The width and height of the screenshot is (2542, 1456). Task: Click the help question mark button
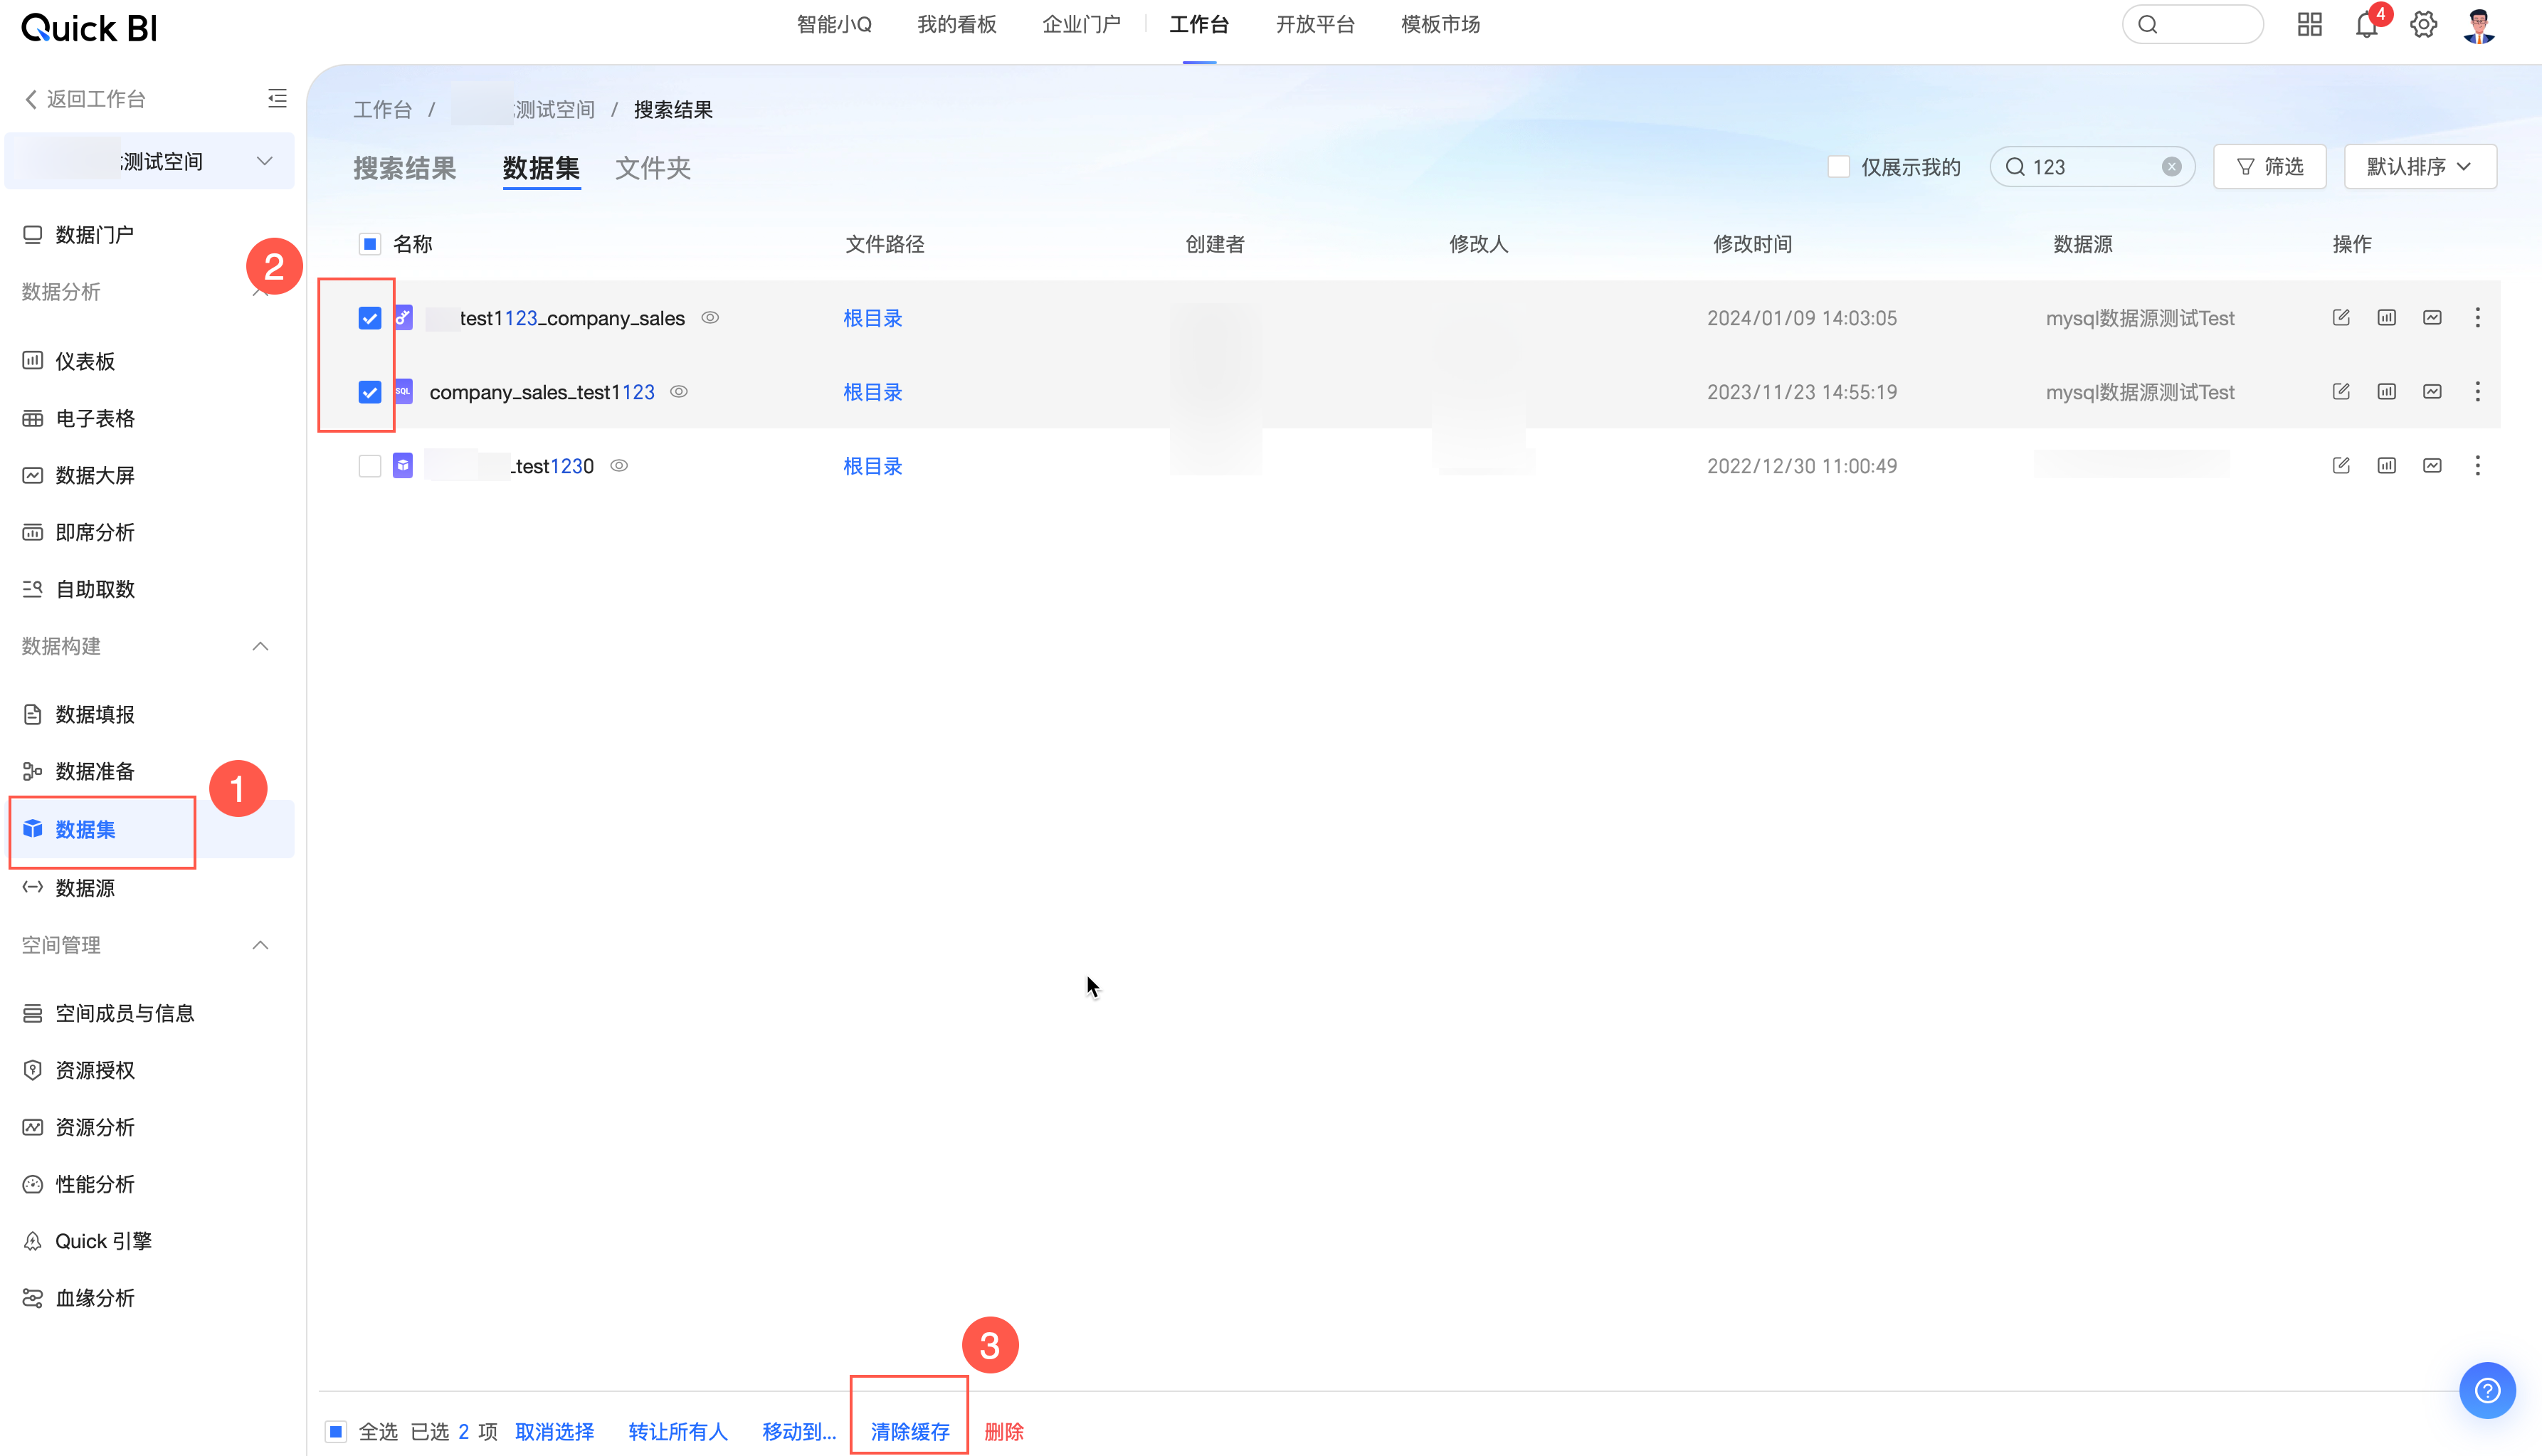point(2487,1390)
